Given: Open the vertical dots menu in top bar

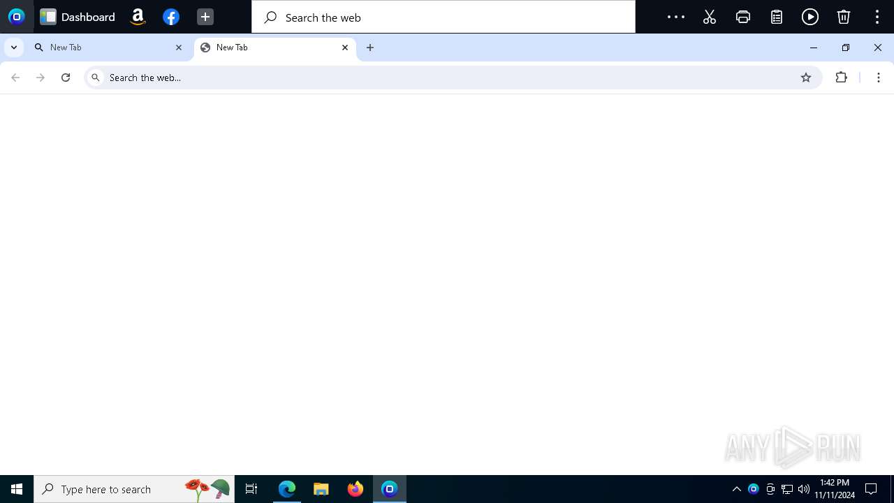Looking at the screenshot, I should point(877,17).
